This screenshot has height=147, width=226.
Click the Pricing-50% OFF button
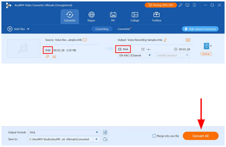click(x=161, y=5)
